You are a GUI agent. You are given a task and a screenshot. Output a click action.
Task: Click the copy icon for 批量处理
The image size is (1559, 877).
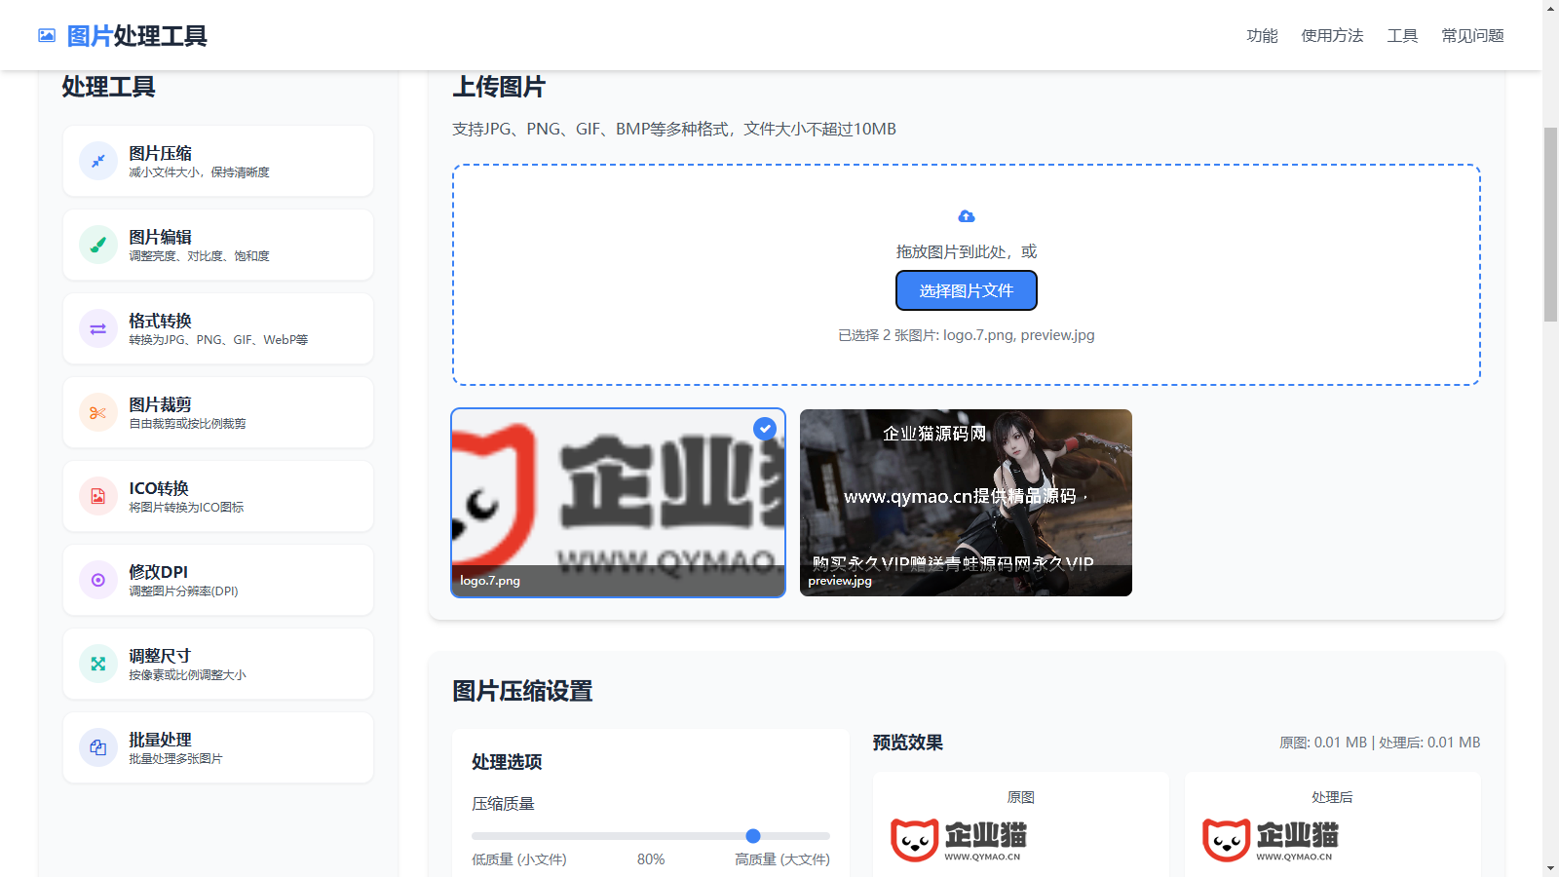98,747
